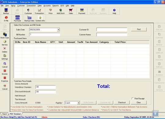Open the System Info icon
The height and width of the screenshot is (119, 165).
coord(40,19)
